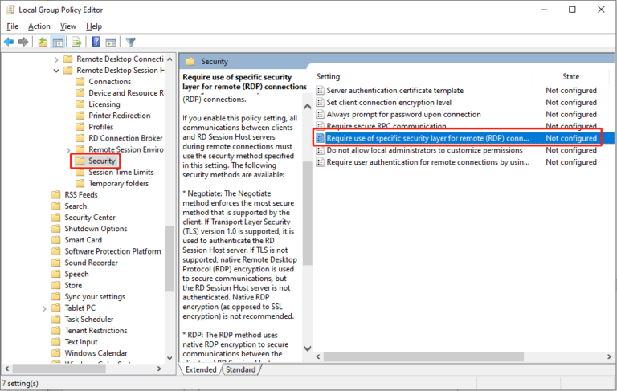
Task: Select Device and Resource Redirection folder
Action: click(126, 93)
